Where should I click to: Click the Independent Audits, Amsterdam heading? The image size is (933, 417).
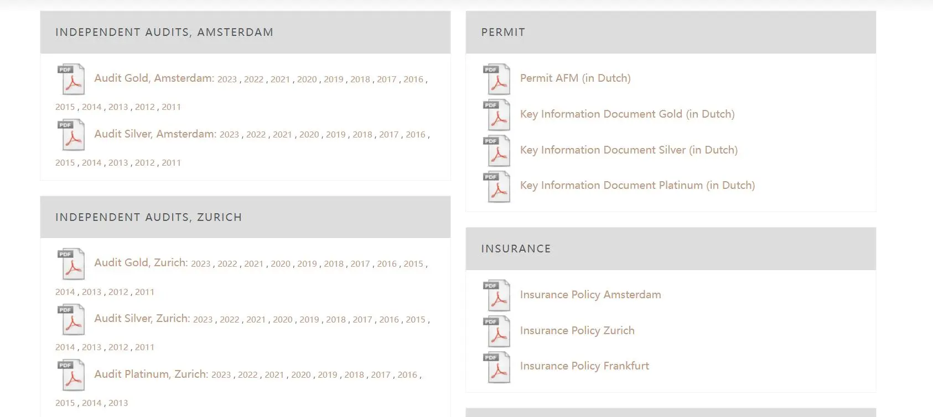click(164, 33)
